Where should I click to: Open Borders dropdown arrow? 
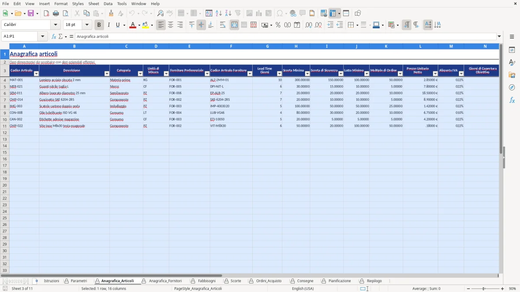click(357, 25)
